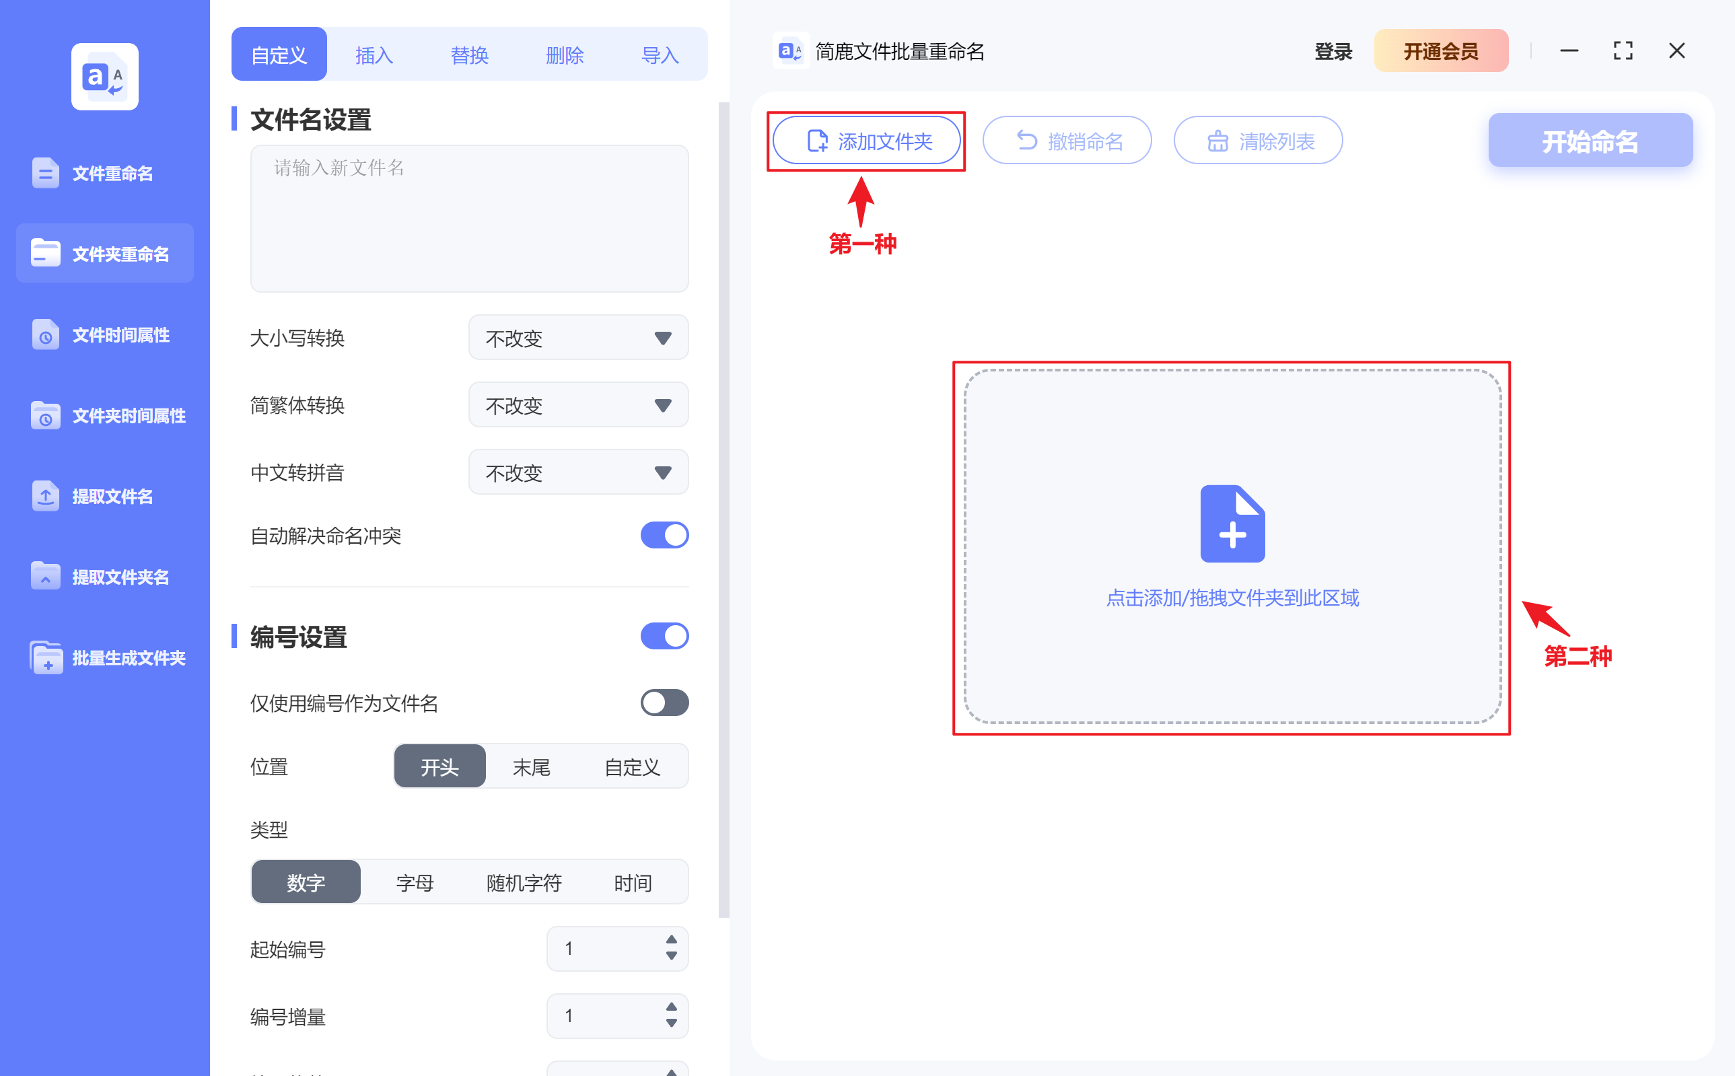Turn off the 编号设置 switch
The height and width of the screenshot is (1076, 1735).
point(664,635)
